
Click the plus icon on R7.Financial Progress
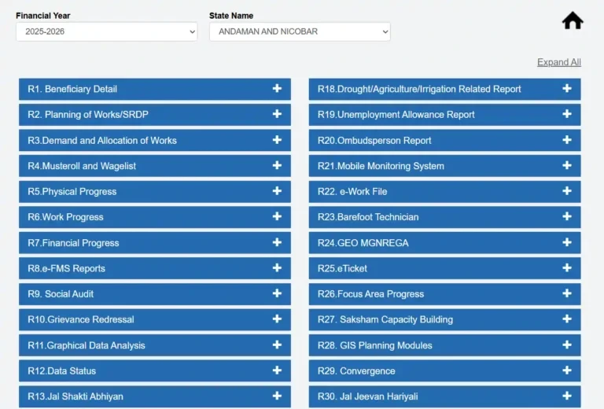(x=277, y=242)
